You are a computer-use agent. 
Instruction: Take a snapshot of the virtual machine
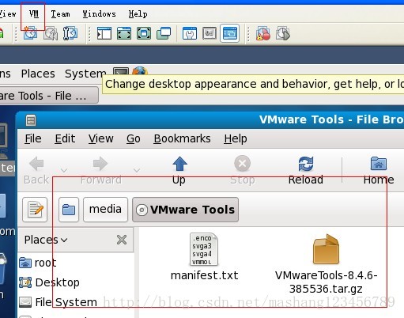point(30,33)
